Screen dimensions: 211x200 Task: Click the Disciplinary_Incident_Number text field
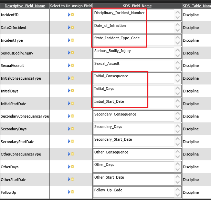(x=133, y=15)
